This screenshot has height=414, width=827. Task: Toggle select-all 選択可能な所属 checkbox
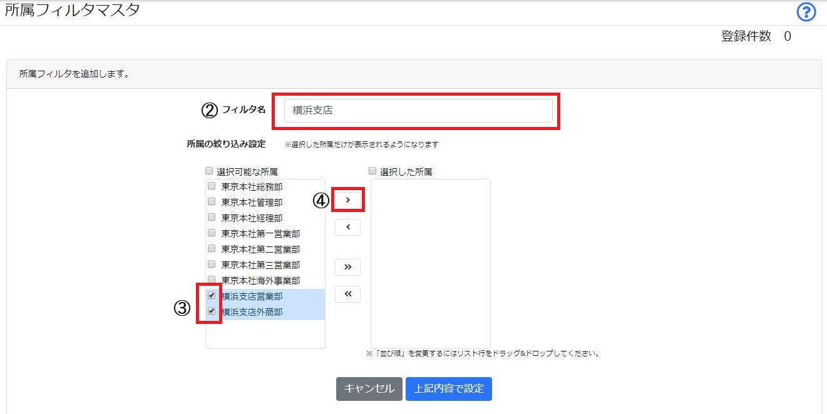click(209, 170)
